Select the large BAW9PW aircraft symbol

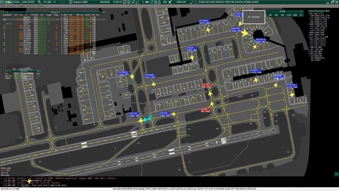pos(245,33)
